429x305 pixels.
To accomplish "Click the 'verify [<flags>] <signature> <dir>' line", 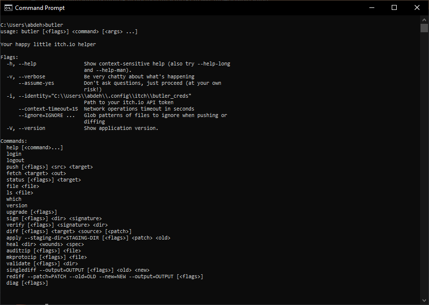I will coord(57,225).
